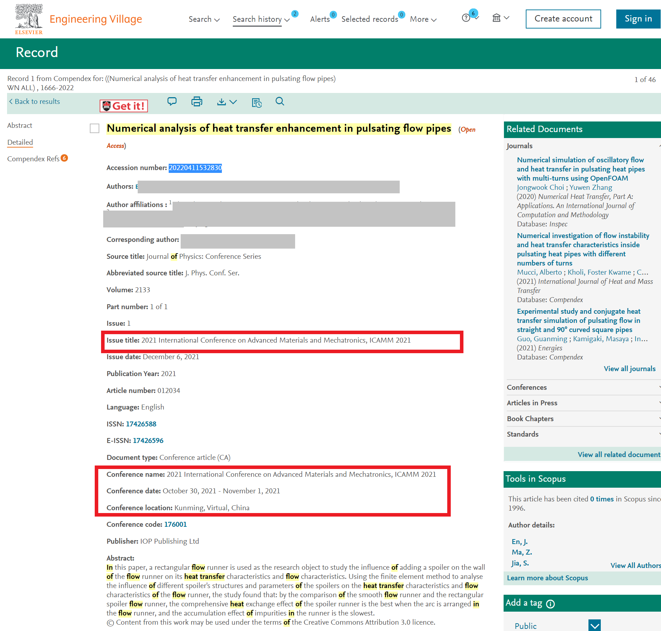Click the Create account button
Viewport: 661px width, 631px height.
tap(563, 19)
